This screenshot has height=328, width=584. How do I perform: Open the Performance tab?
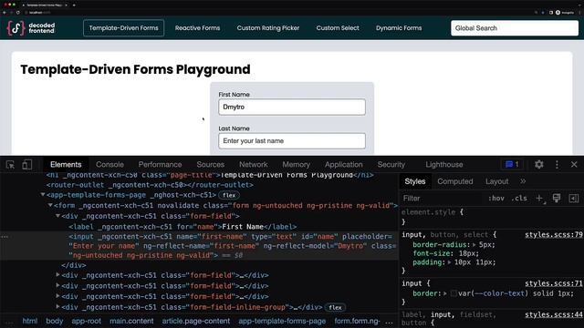[160, 164]
